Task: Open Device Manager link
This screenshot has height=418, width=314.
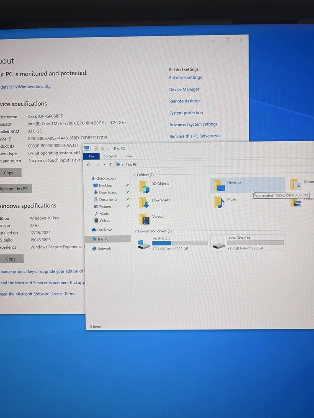Action: point(184,89)
